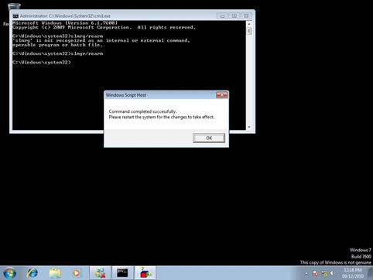Switch to the cmd.exe taskbar button
Image resolution: width=373 pixels, height=280 pixels.
click(x=122, y=273)
